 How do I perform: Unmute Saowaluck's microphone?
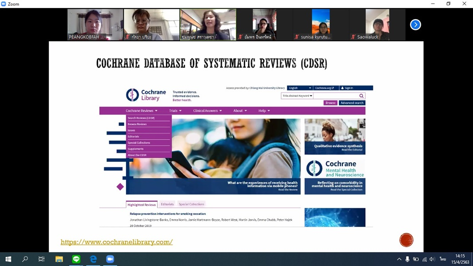353,37
